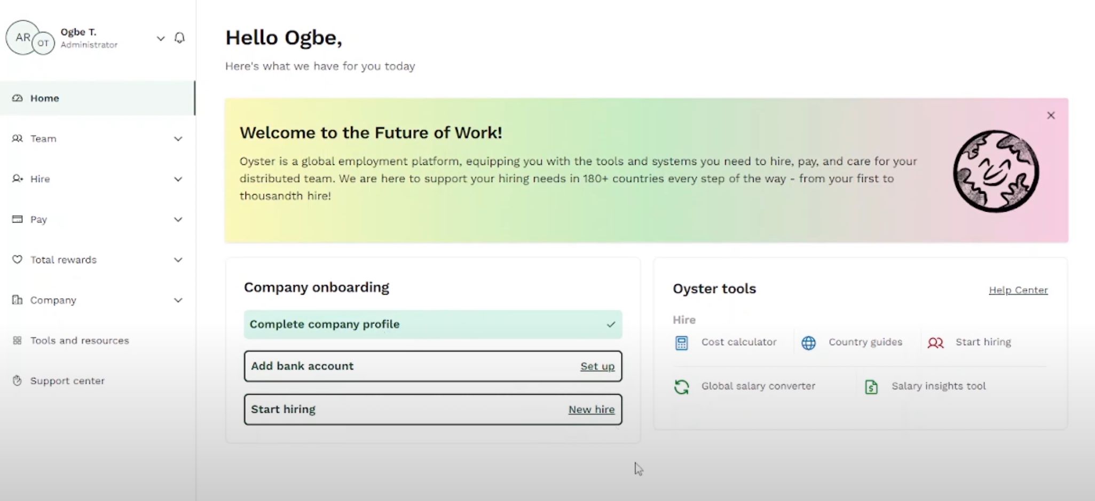1095x501 pixels.
Task: Expand the Team sidebar section
Action: [x=178, y=138]
